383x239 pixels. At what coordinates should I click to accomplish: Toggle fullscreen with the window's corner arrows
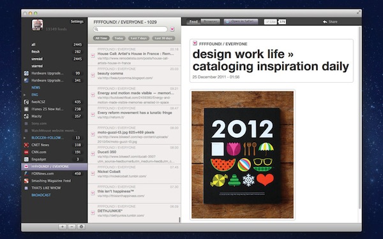pos(358,12)
